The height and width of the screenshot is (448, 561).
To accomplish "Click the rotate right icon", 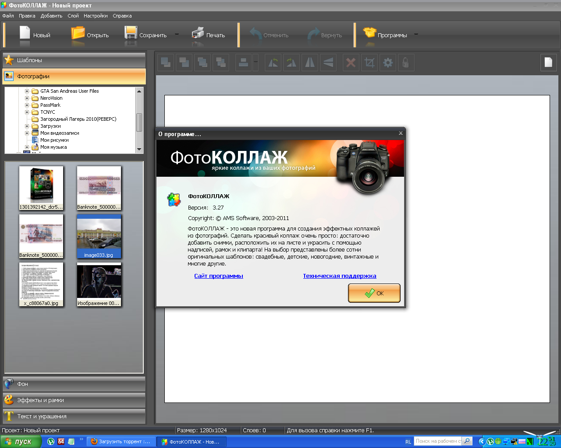I will point(291,63).
